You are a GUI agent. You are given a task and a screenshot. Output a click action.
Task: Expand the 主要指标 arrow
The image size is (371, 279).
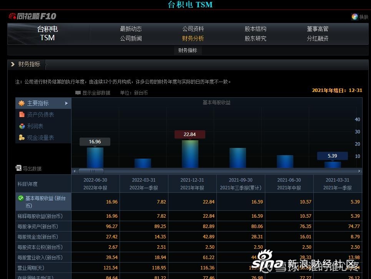click(x=67, y=103)
